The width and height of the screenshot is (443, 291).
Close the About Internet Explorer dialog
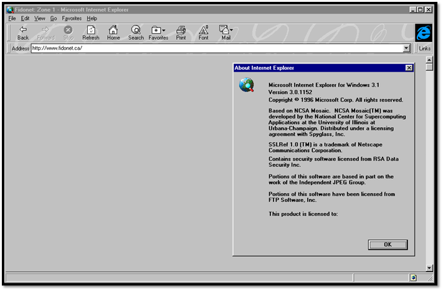pos(409,68)
